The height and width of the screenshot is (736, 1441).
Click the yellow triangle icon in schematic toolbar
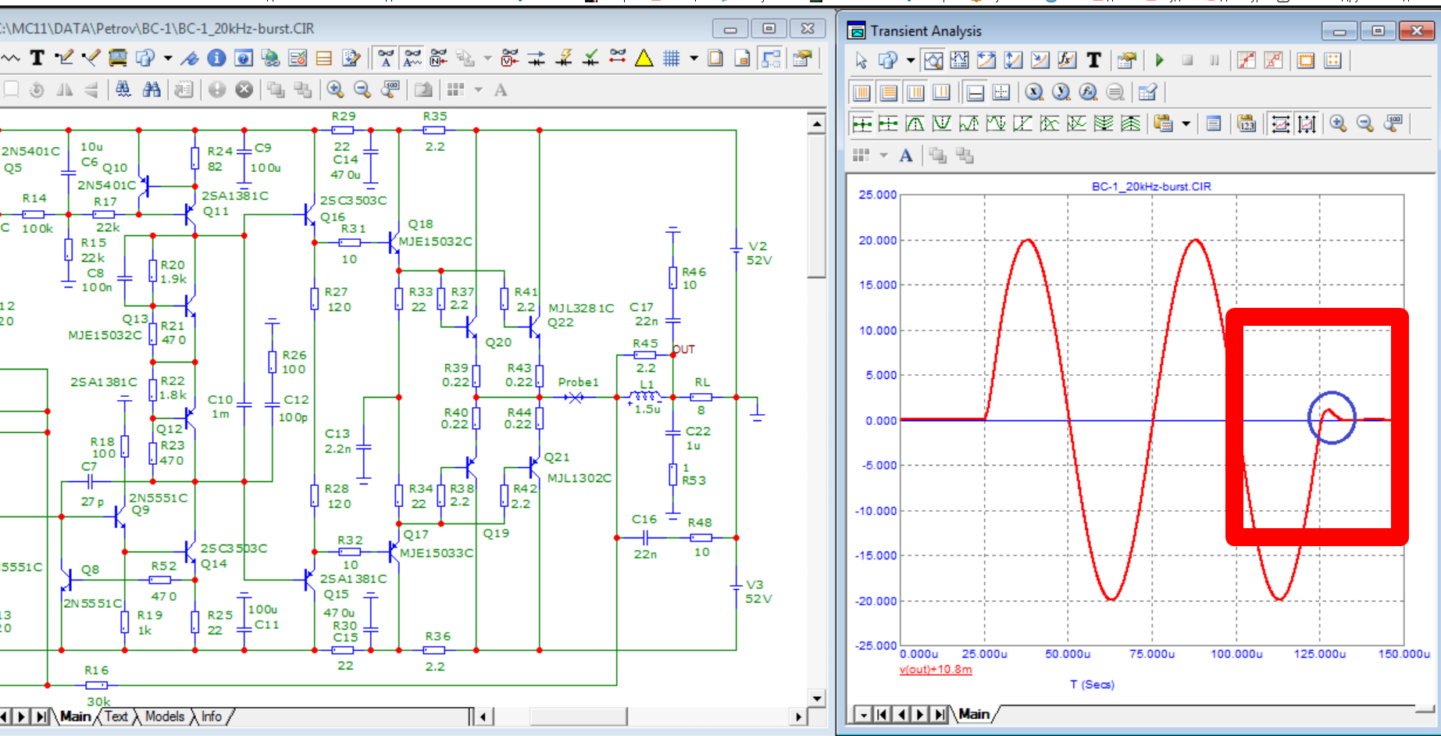tap(644, 58)
